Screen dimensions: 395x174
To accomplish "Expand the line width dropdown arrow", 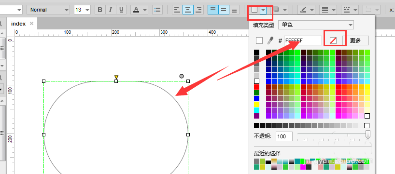I will tap(334, 10).
